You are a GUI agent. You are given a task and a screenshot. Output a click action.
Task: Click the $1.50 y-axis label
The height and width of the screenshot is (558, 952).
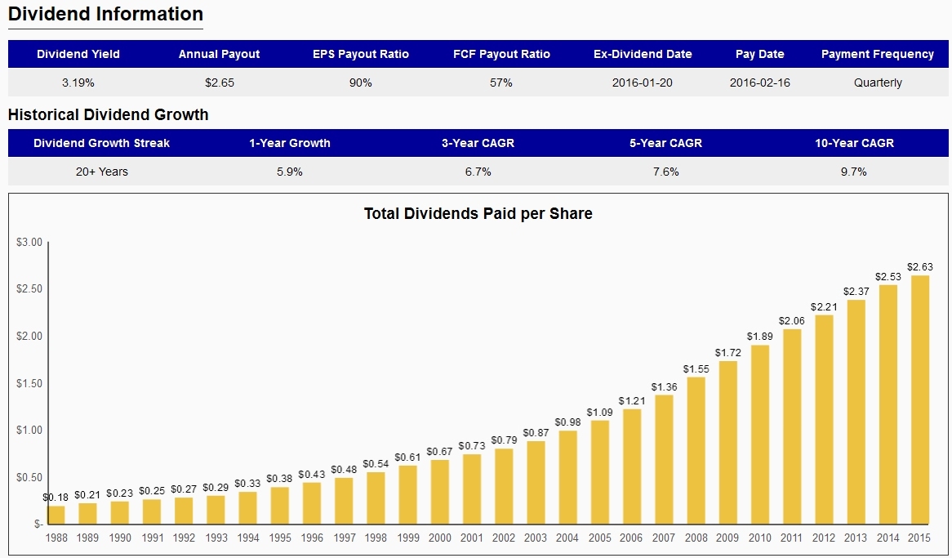coord(29,383)
